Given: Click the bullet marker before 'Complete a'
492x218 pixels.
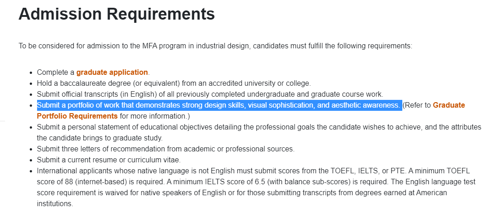Looking at the screenshot, I should [31, 73].
